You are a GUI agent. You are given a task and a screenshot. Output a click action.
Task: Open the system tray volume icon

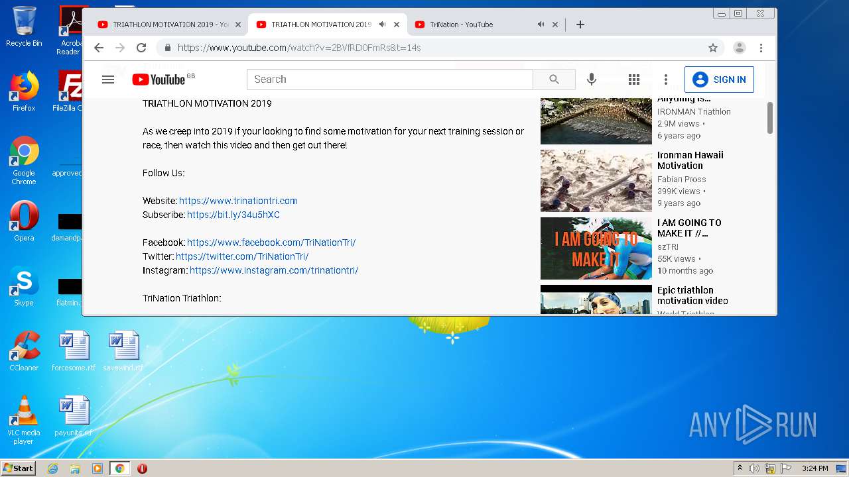(754, 468)
